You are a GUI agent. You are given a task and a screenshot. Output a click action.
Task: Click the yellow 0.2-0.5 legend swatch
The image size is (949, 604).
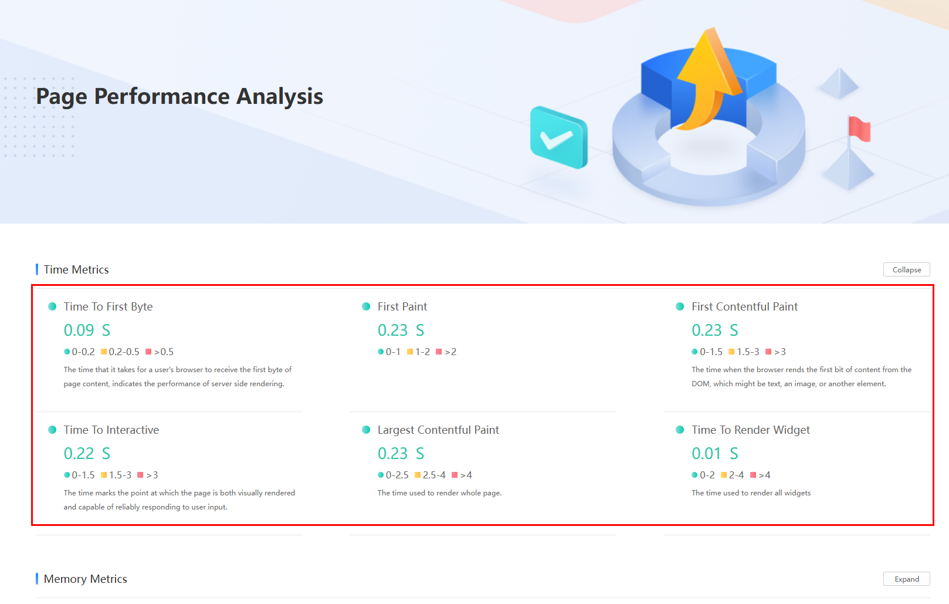point(104,352)
